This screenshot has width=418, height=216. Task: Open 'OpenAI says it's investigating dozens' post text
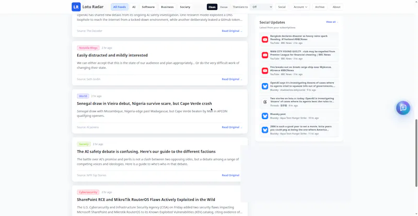coord(303,85)
